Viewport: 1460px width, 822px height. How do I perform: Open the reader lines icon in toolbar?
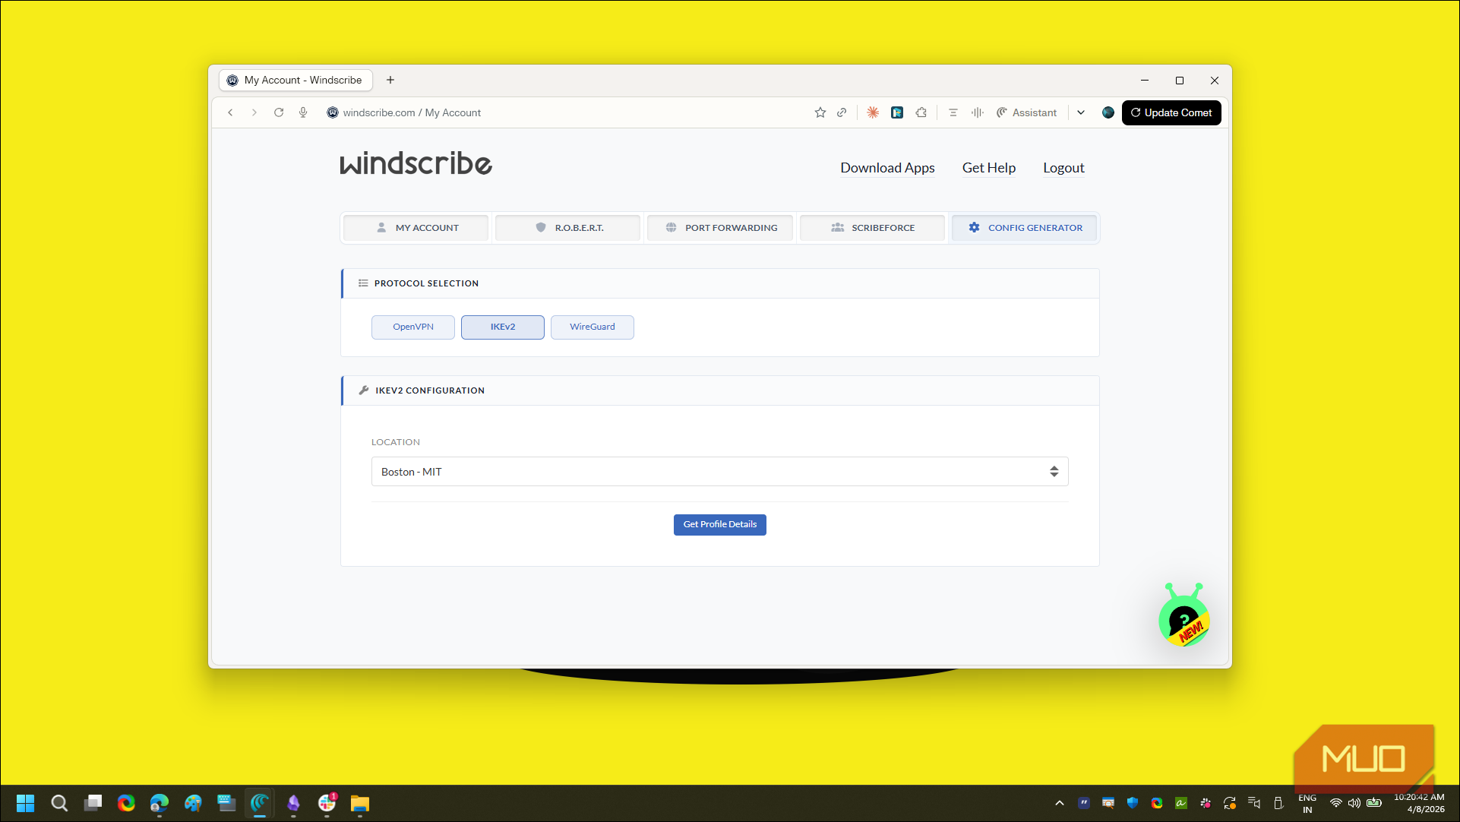click(953, 112)
